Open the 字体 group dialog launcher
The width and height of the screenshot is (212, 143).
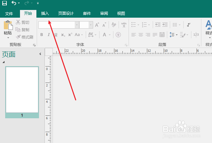126,45
